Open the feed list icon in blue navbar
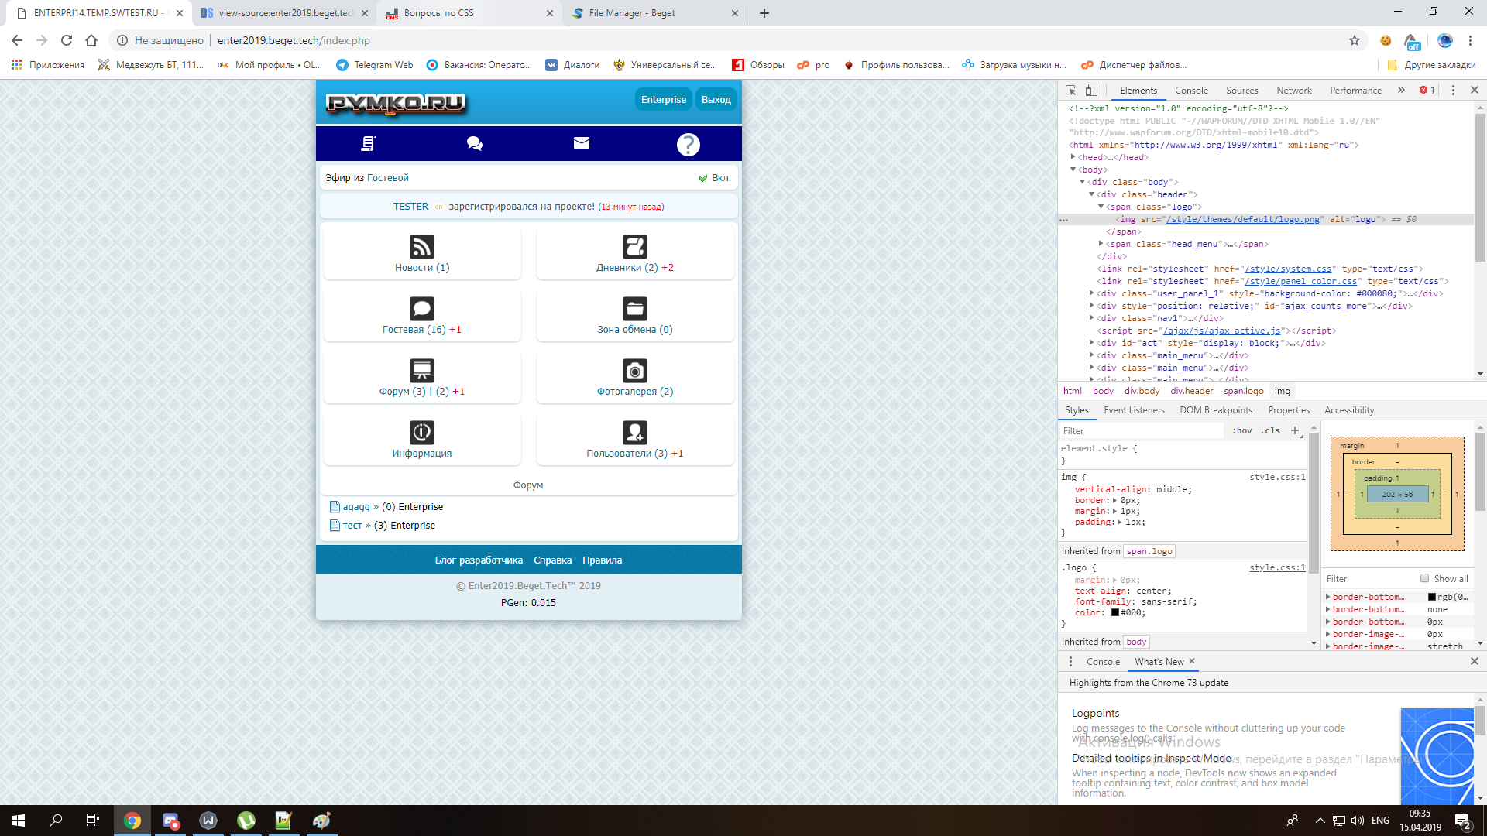 369,143
